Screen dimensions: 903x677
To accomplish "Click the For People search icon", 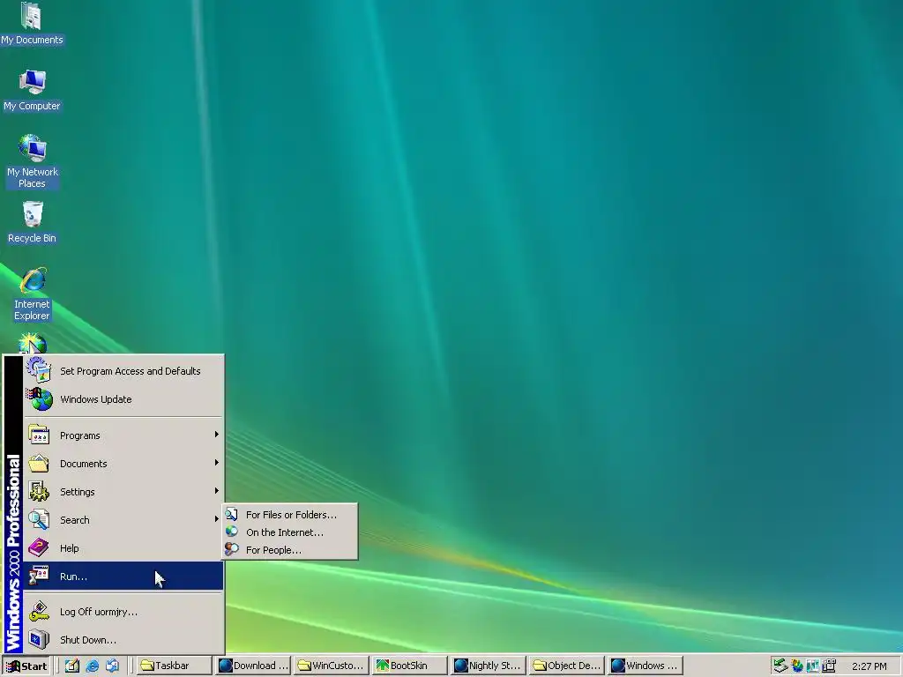I will [x=232, y=549].
